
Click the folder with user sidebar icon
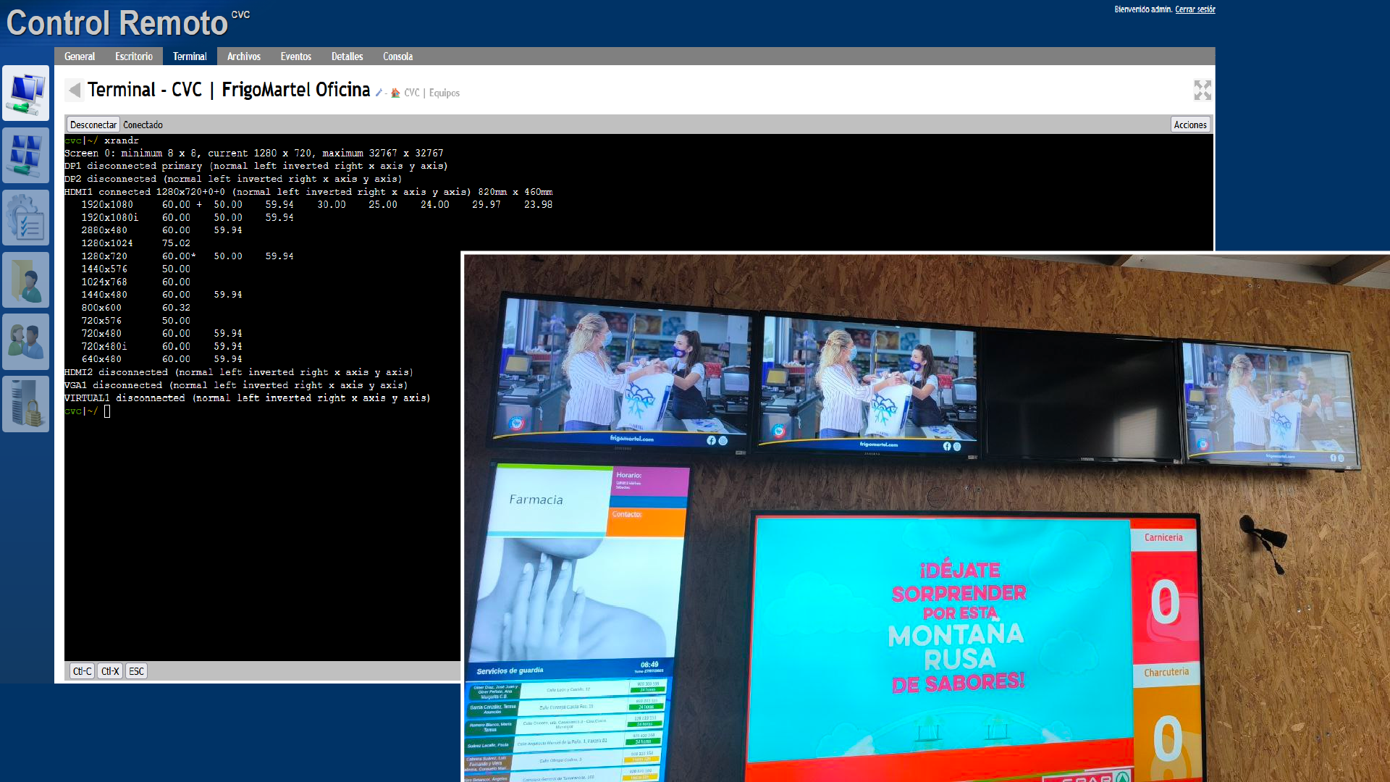tap(26, 280)
